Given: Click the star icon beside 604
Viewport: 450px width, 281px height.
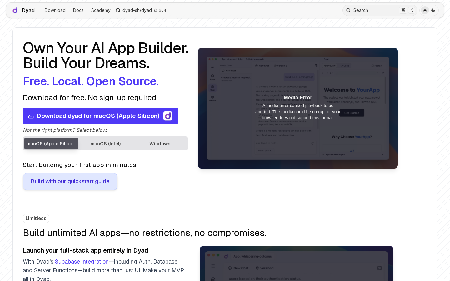Looking at the screenshot, I should (156, 10).
